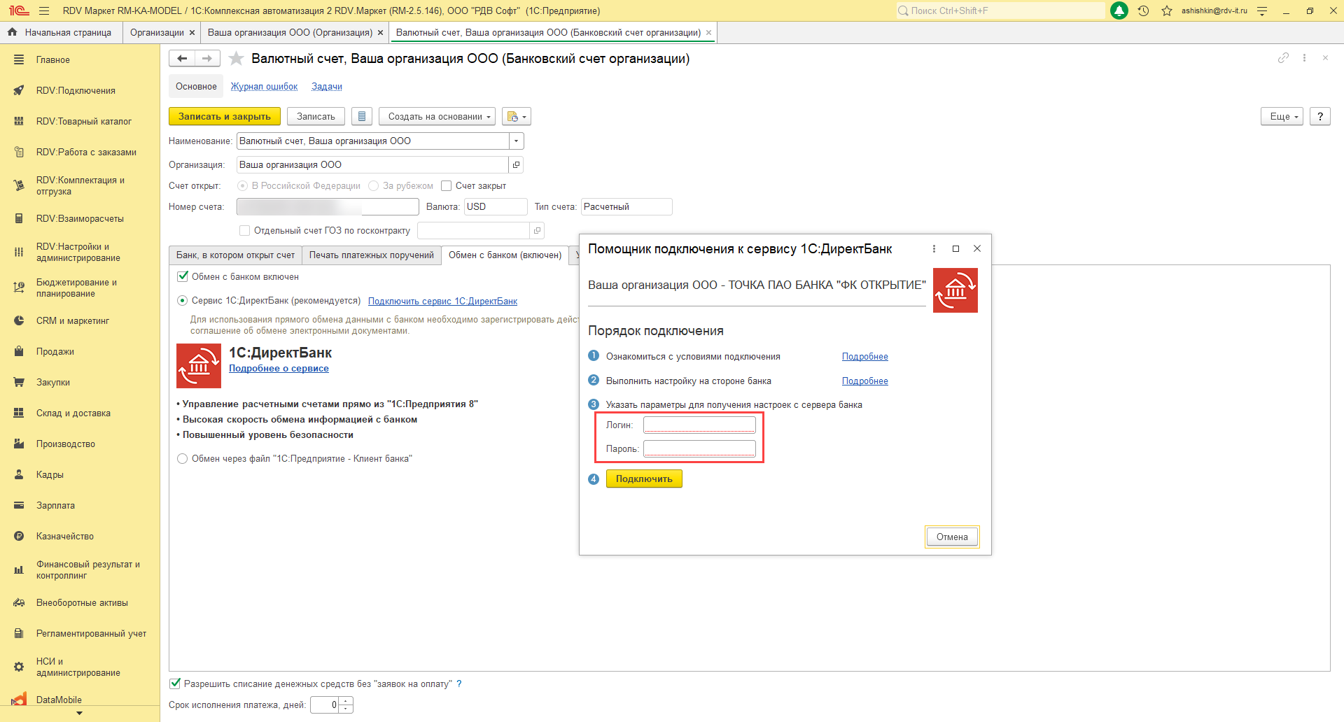Enable the 'Счет закрыт' checkbox
Screen dimensions: 1344x722
tap(446, 186)
